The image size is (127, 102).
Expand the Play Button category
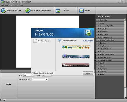(110, 29)
